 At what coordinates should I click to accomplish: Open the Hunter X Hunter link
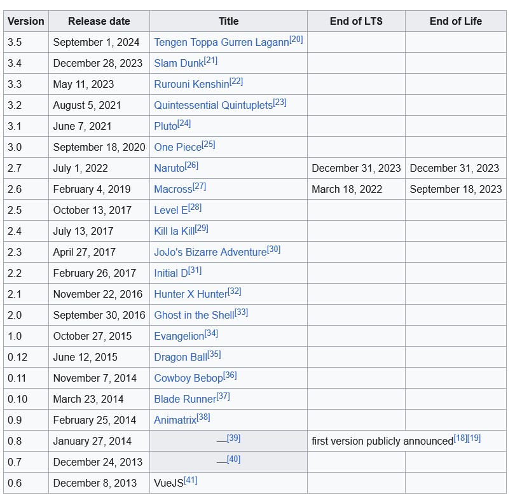[191, 295]
